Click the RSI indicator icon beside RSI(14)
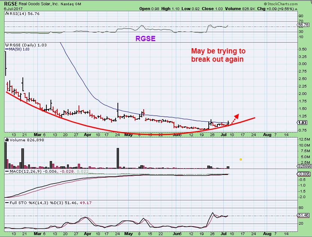 pyautogui.click(x=7, y=14)
